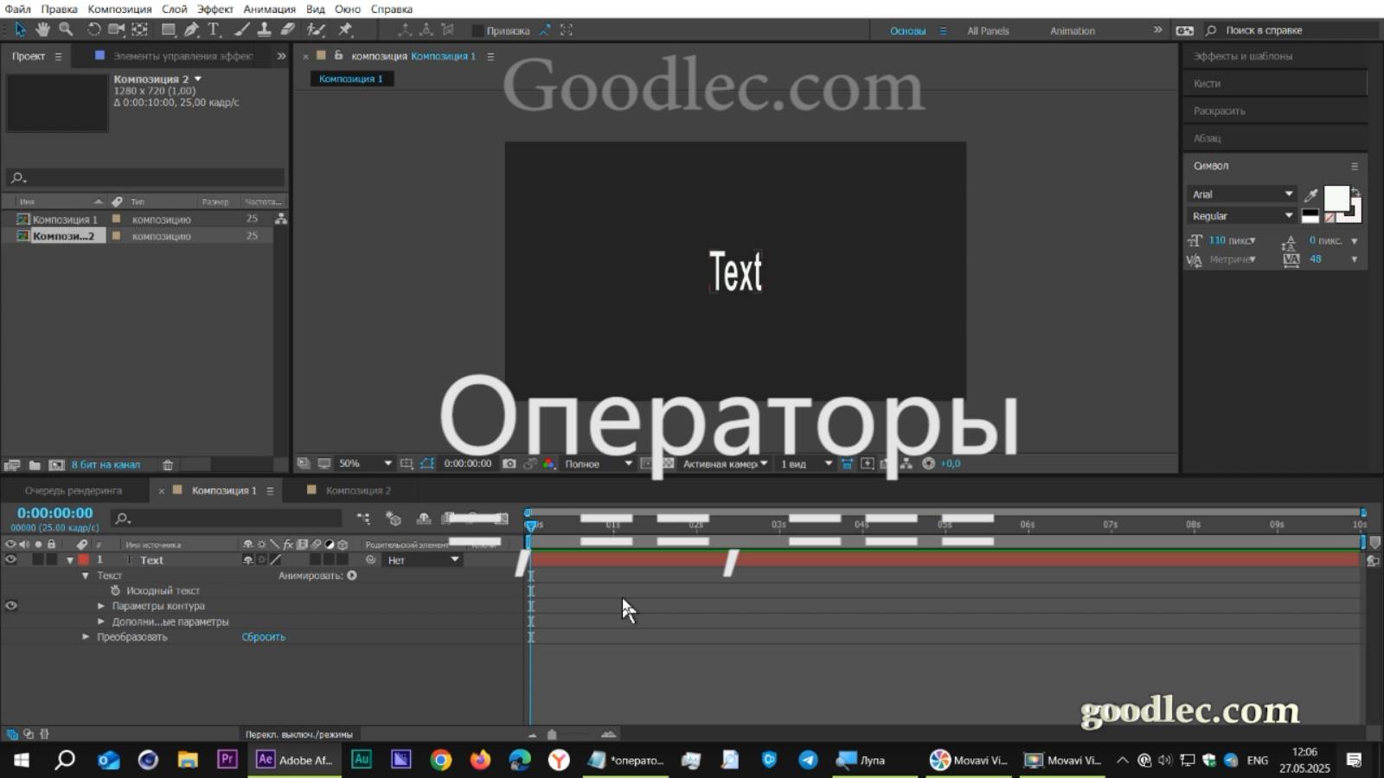This screenshot has height=778, width=1384.
Task: Toggle visibility on the Параметры контура row
Action: [11, 606]
